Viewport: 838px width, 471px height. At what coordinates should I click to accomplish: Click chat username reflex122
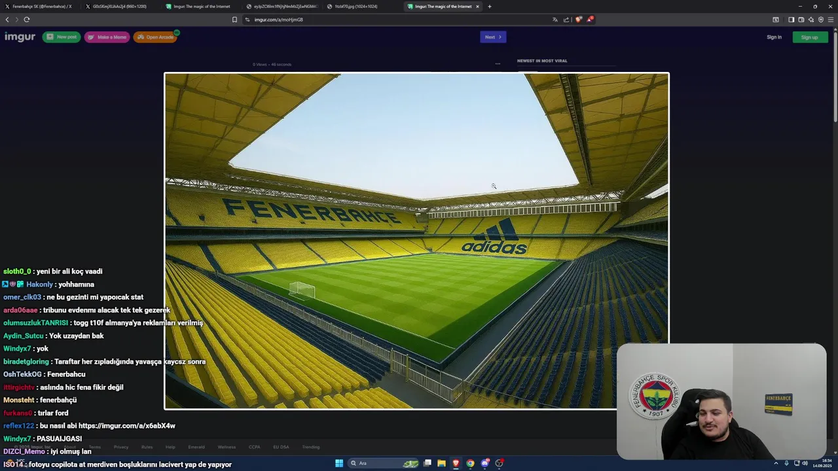[x=18, y=426]
